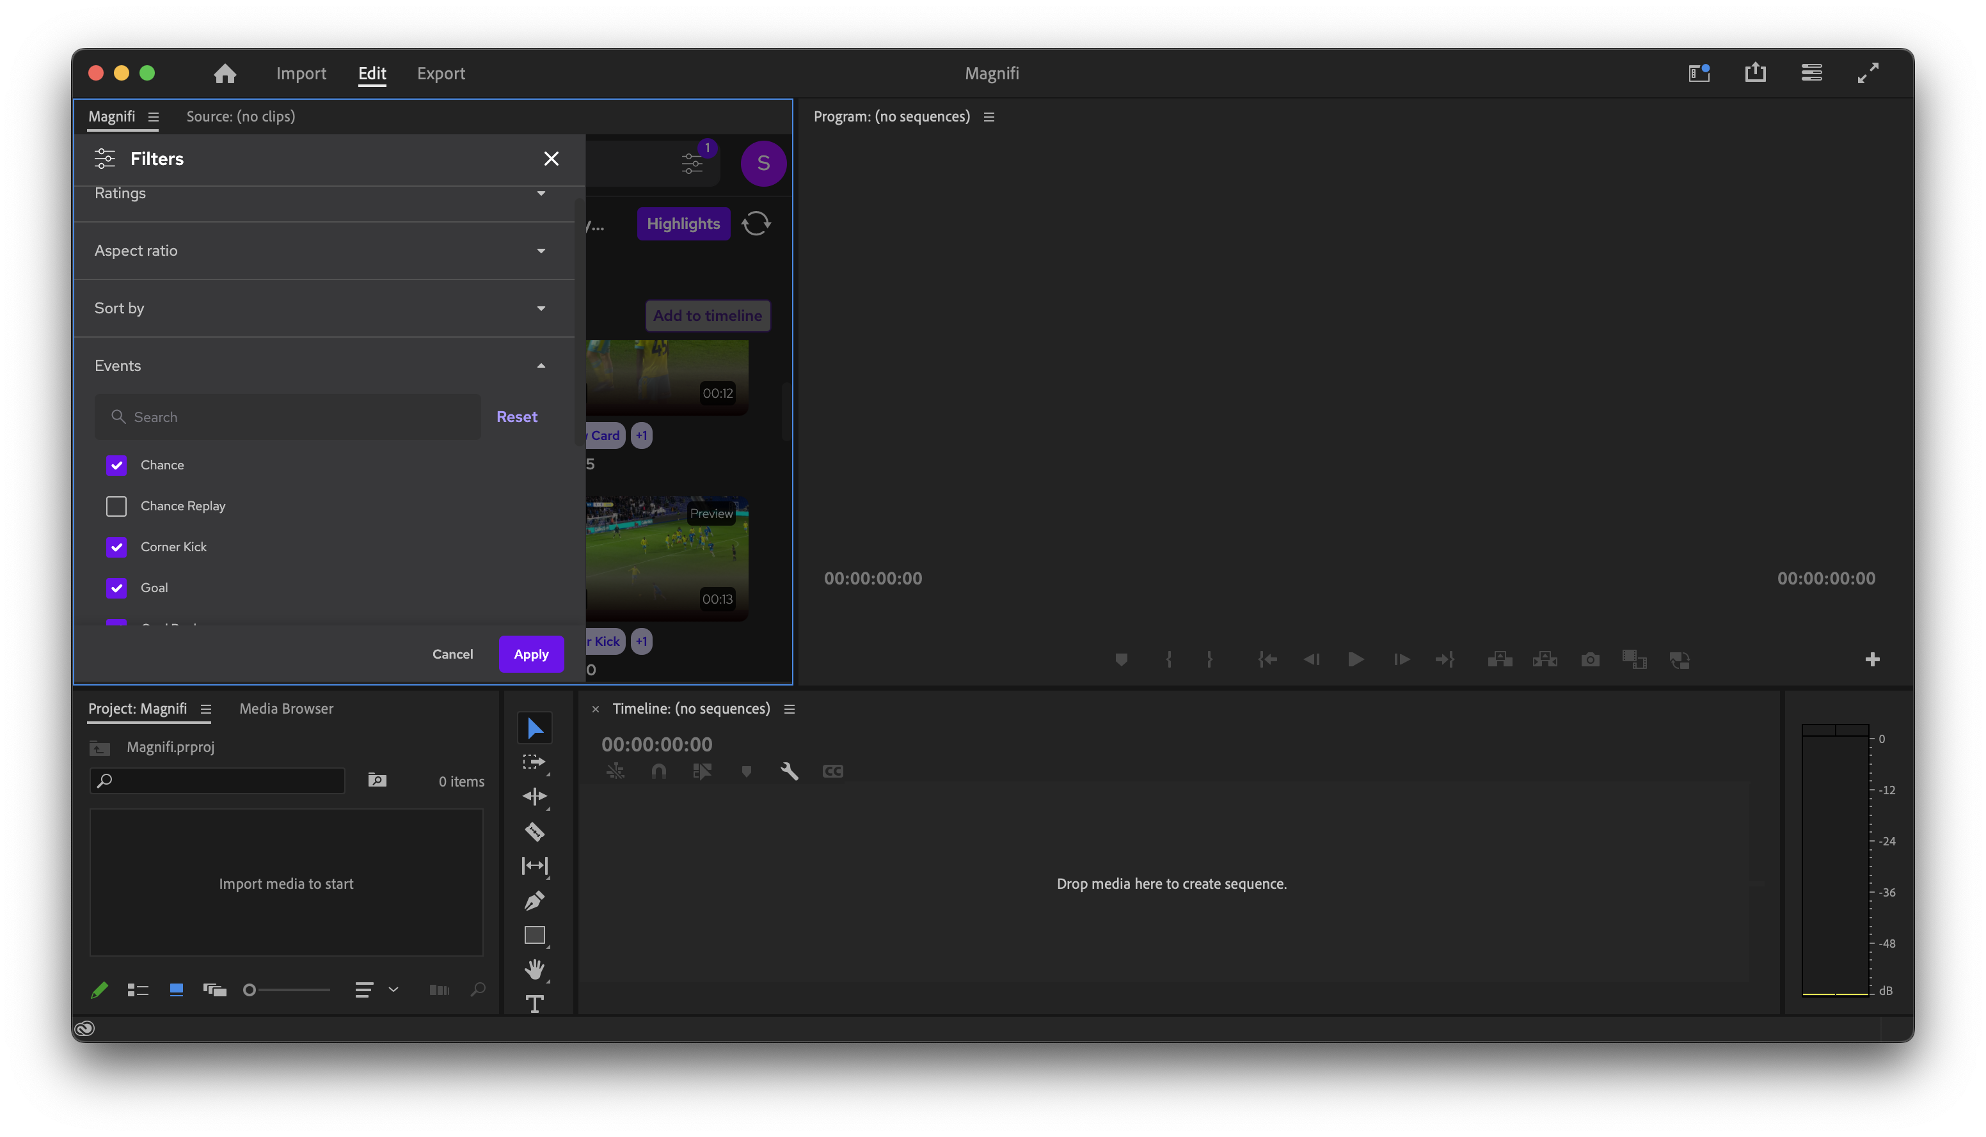Select the Rectangle tool

coord(534,935)
